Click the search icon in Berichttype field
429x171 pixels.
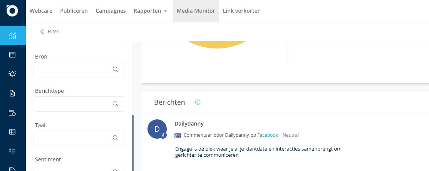pos(116,104)
